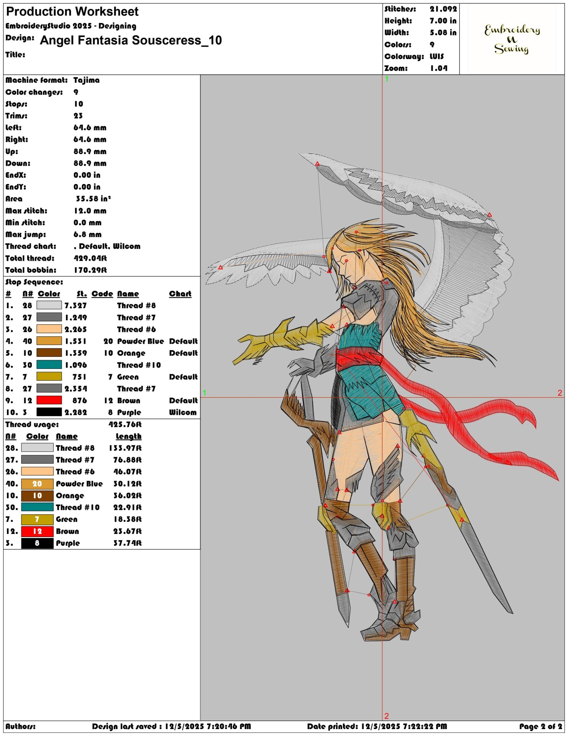Select teal swatch in stop row 6
The height and width of the screenshot is (736, 568).
(49, 365)
